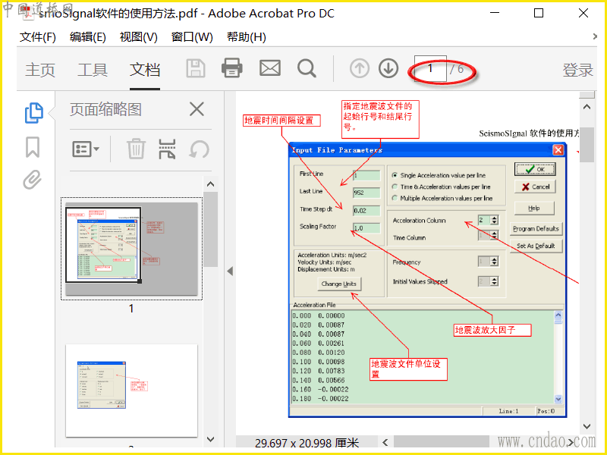Click the page number input field
This screenshot has height=455, width=607.
tap(430, 69)
